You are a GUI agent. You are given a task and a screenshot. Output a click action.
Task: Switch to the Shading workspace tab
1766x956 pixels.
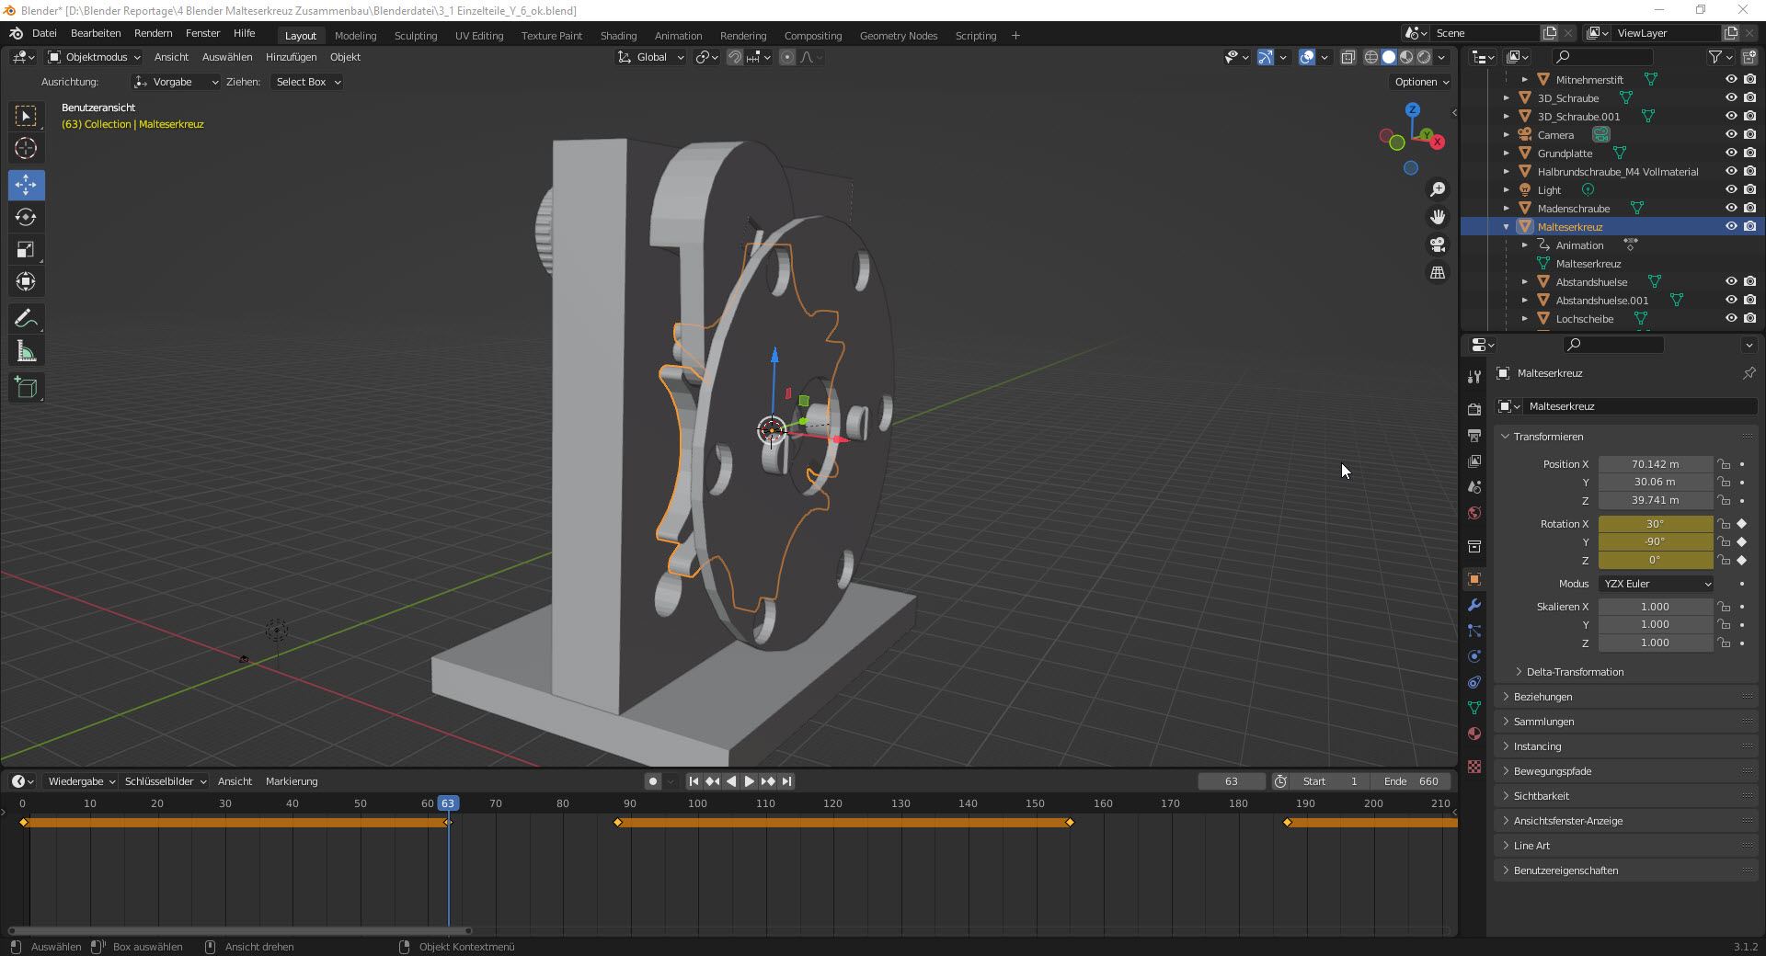click(618, 36)
